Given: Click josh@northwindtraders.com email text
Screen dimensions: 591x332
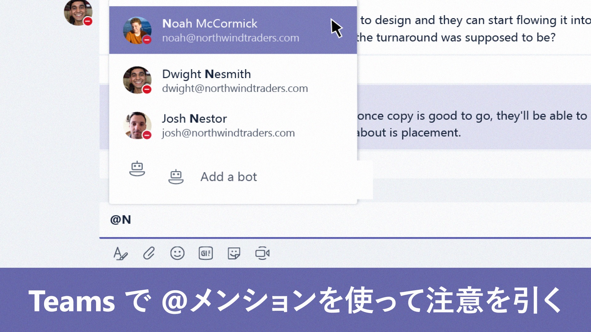Looking at the screenshot, I should coord(228,133).
